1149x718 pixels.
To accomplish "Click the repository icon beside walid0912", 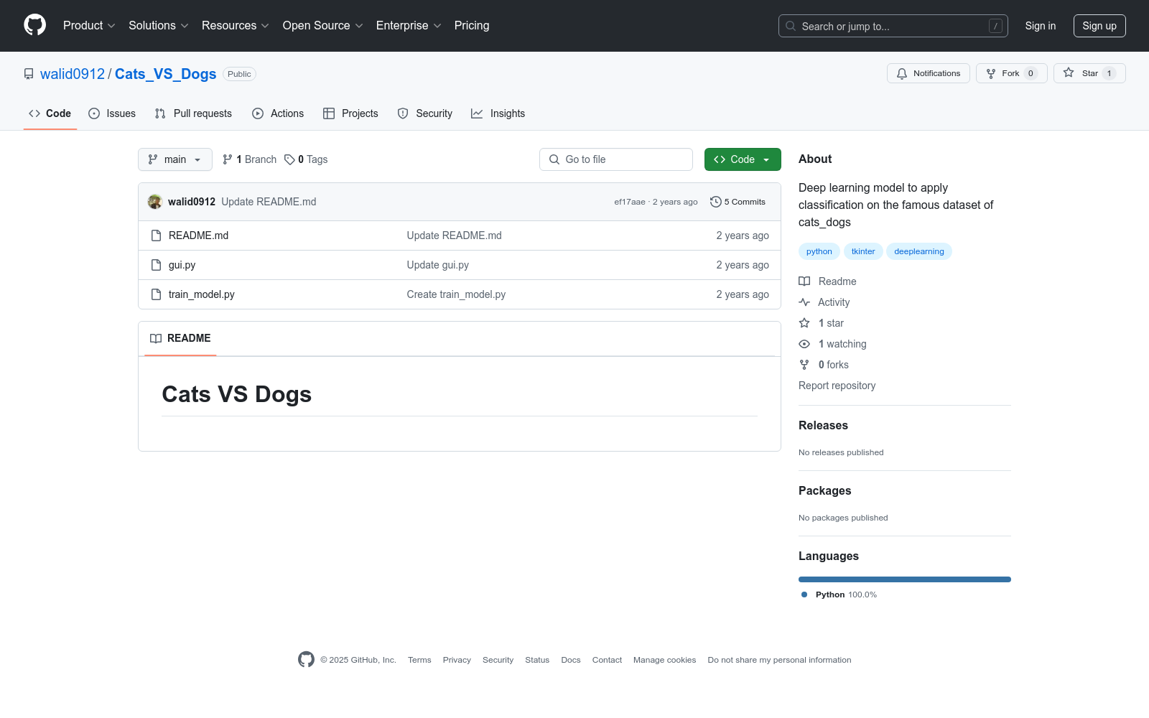I will tap(29, 74).
